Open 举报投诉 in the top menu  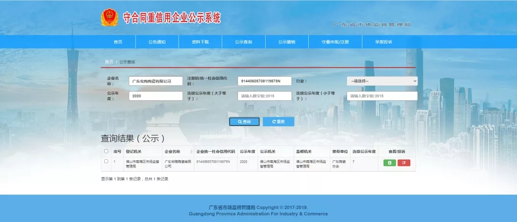coord(383,42)
